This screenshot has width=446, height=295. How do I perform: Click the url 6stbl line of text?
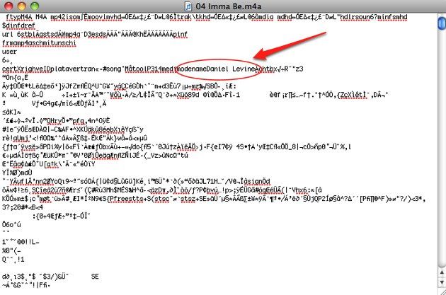point(94,35)
